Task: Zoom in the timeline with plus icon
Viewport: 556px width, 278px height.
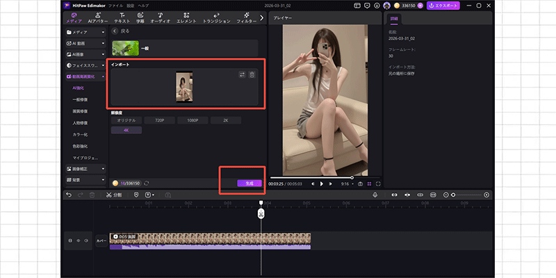Action: pos(486,195)
